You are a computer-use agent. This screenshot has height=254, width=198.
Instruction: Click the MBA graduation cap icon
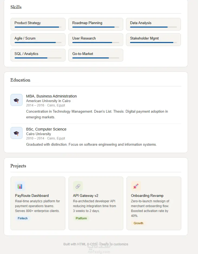click(17, 100)
